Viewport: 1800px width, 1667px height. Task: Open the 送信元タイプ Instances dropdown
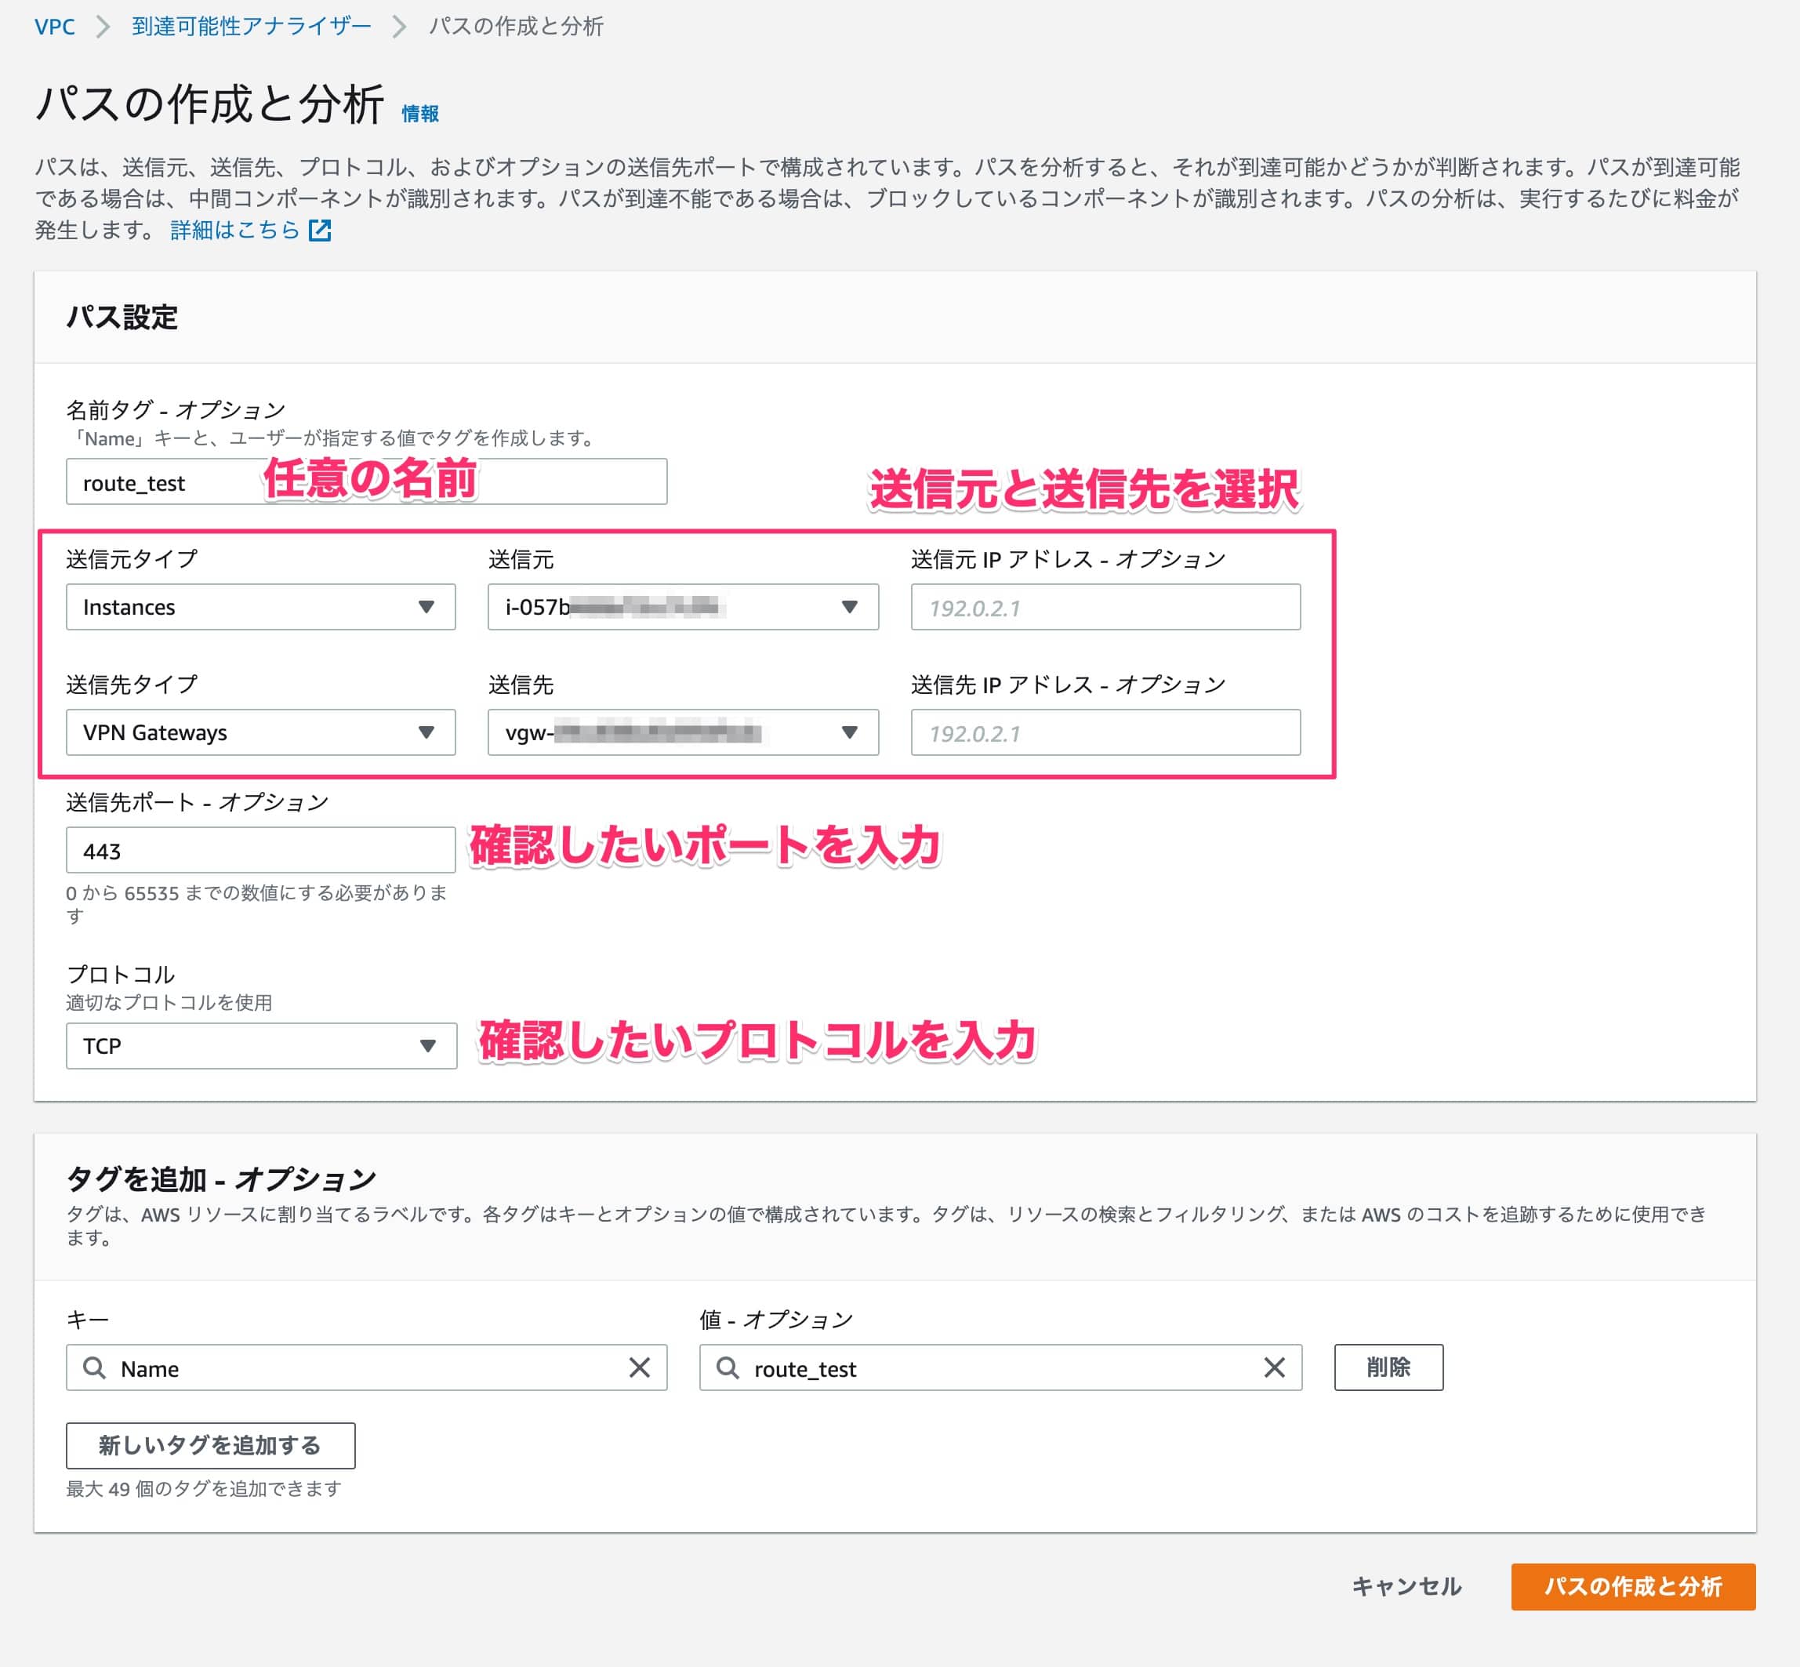pos(260,607)
